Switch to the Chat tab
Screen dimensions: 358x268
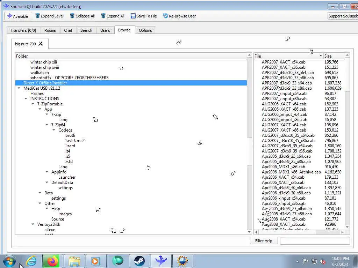[x=68, y=30]
